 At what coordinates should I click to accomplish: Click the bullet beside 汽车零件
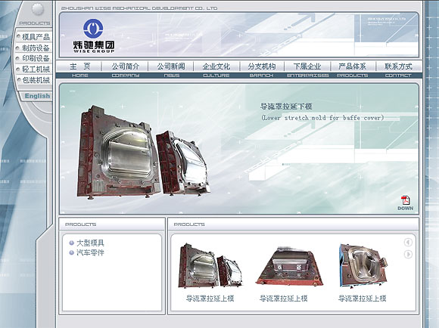click(x=71, y=252)
